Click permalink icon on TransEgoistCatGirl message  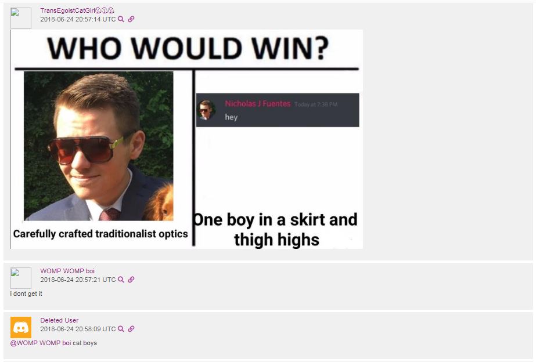point(131,19)
